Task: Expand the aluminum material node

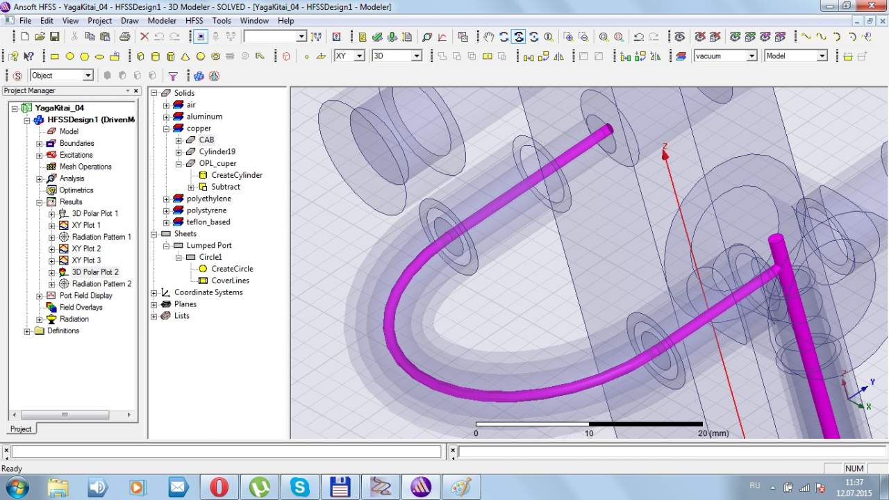Action: click(166, 117)
